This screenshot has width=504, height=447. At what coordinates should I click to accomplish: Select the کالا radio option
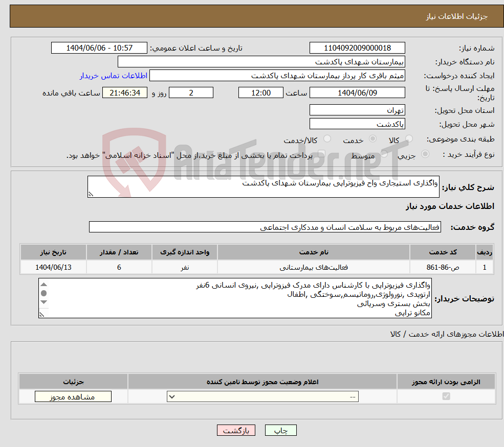point(409,138)
